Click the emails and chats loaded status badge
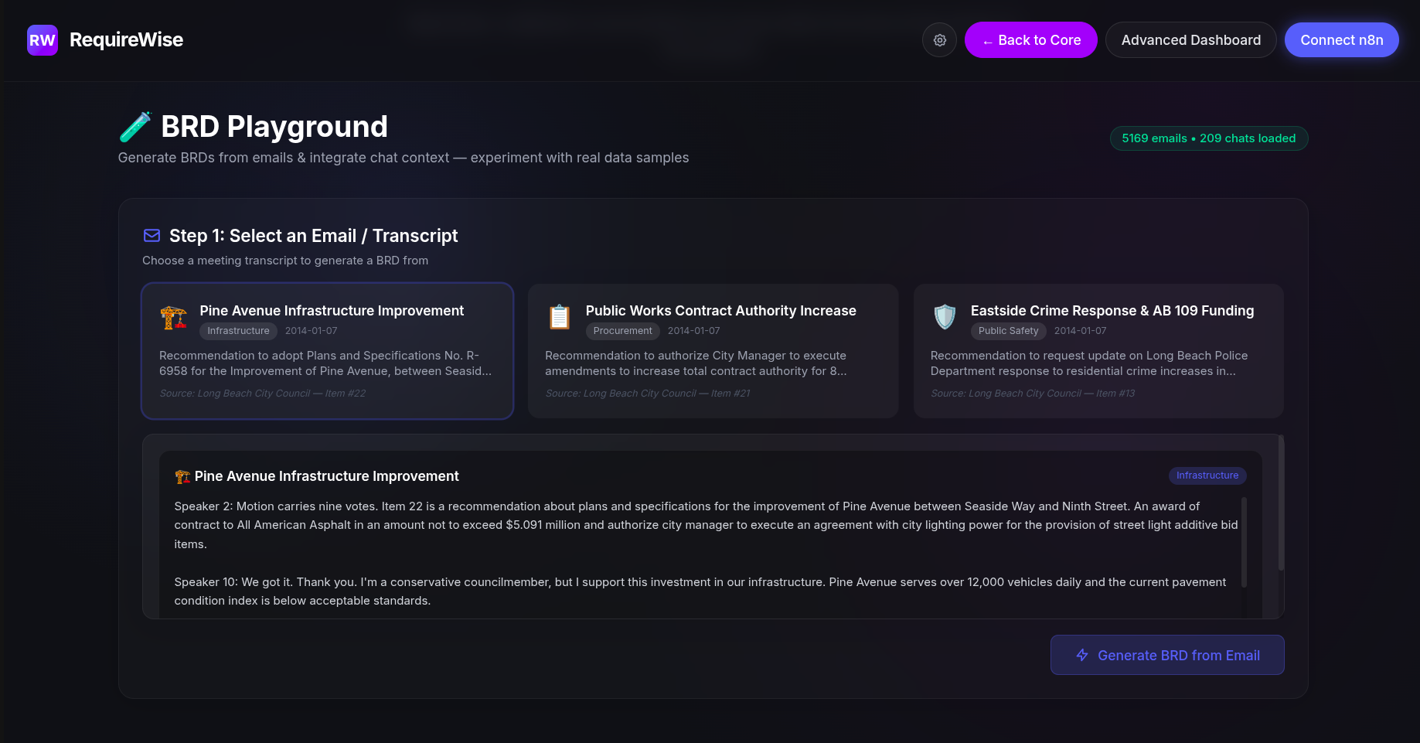 coord(1208,138)
